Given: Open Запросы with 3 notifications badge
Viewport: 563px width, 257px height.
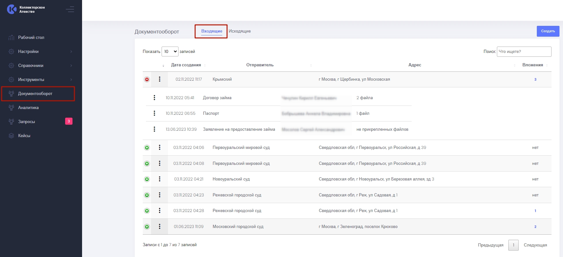Looking at the screenshot, I should point(27,122).
